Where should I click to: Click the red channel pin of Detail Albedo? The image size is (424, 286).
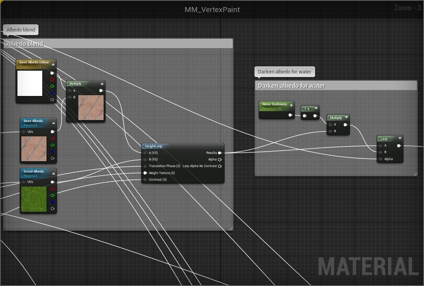(52, 189)
